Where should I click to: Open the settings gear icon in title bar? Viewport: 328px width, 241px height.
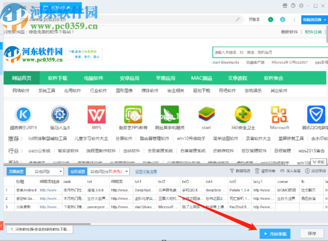pos(301,5)
